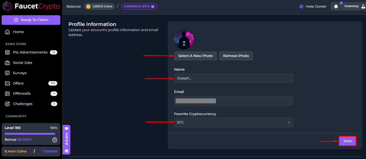Screen dimensions: 366x159
Task: Click the profile avatar photo
Action: click(184, 40)
